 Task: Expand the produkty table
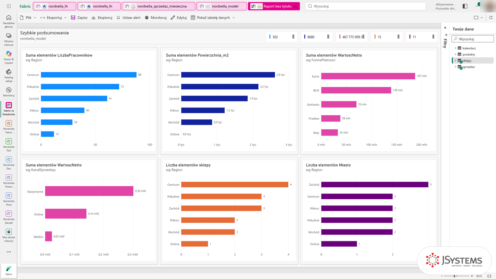[x=455, y=54]
